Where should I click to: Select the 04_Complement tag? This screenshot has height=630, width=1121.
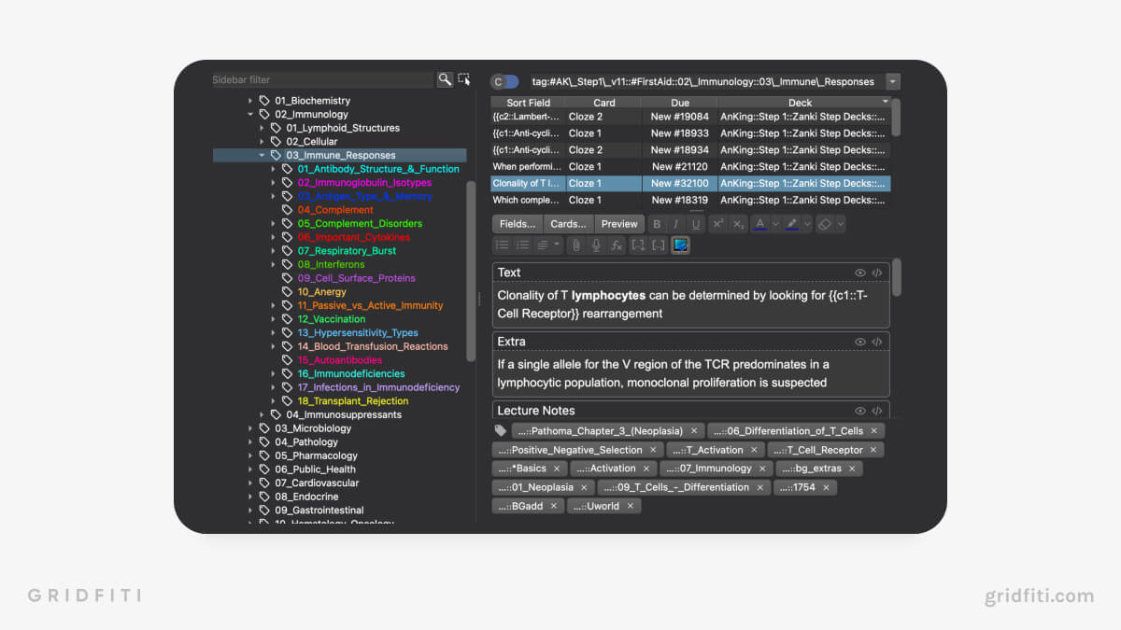pos(335,210)
